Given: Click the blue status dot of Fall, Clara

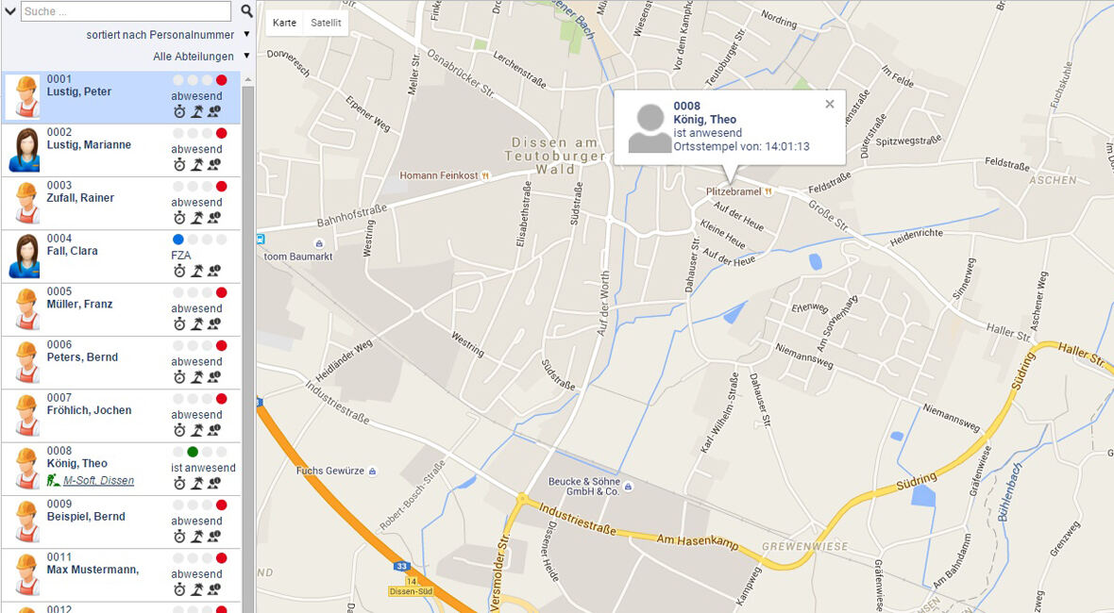Looking at the screenshot, I should pyautogui.click(x=178, y=240).
